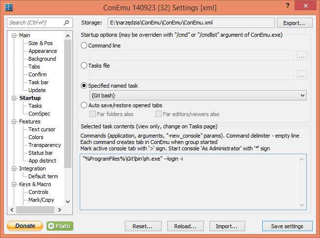Open the Size & Pos settings page
Screen dimensions: 320x238
[x=41, y=43]
